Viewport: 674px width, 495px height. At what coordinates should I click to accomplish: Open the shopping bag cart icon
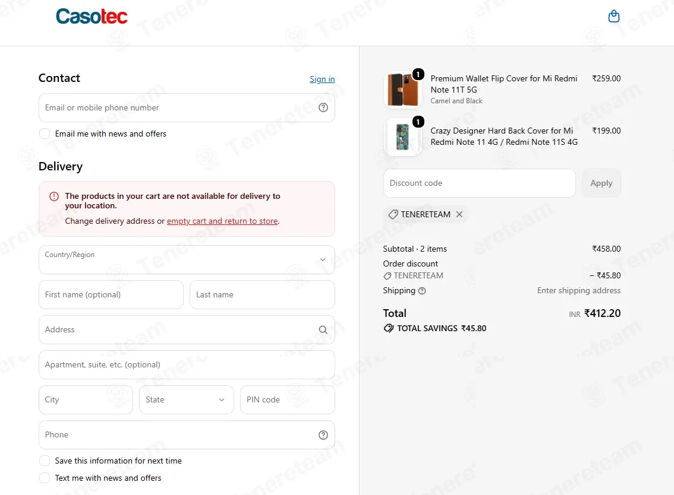[614, 16]
